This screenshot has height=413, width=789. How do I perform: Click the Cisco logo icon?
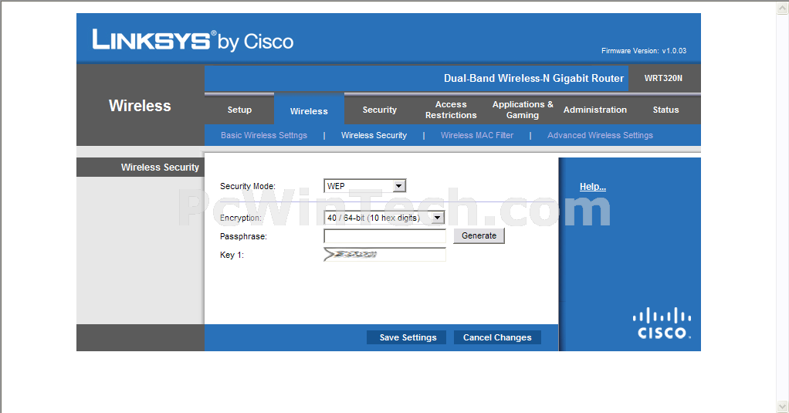(x=662, y=323)
